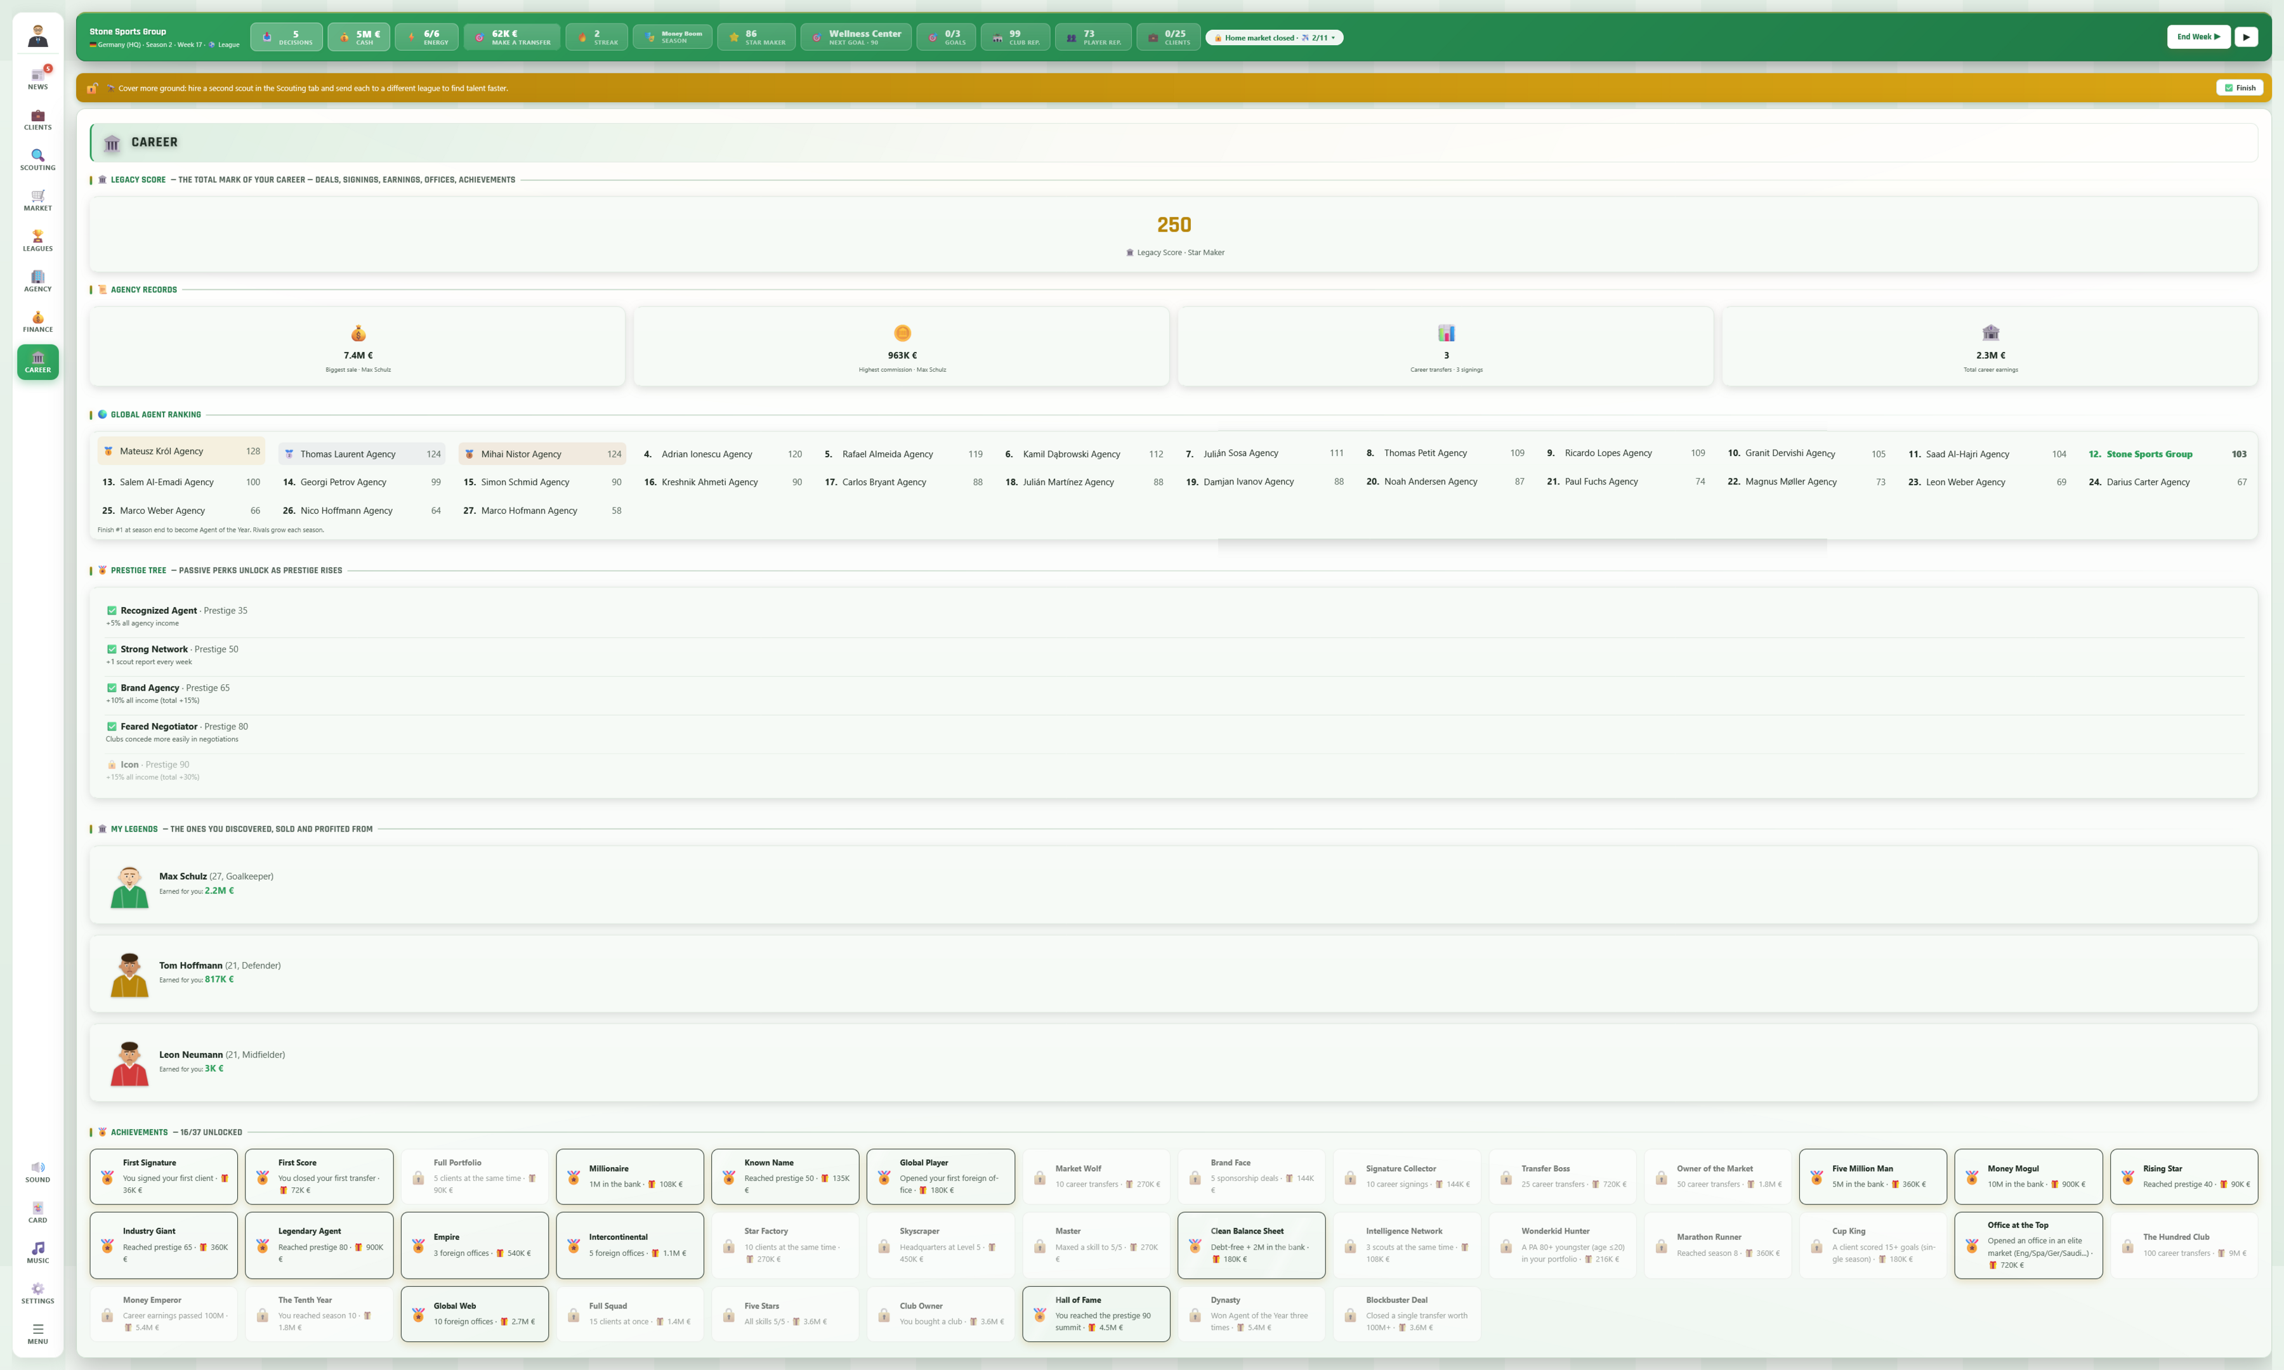Click Tom Hoffmann portrait in My Legends
This screenshot has height=1370, width=2284.
pos(129,975)
